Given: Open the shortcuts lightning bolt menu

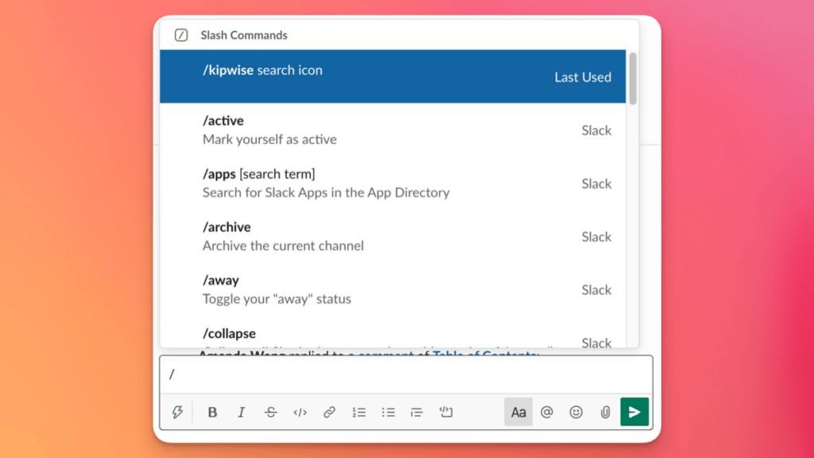Looking at the screenshot, I should pyautogui.click(x=178, y=412).
